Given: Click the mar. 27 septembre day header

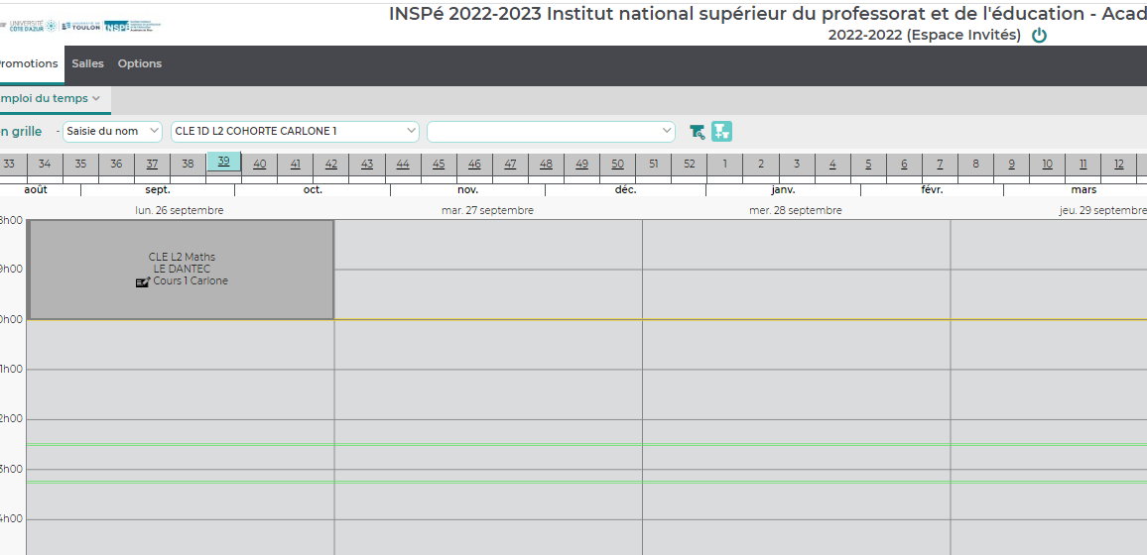Looking at the screenshot, I should click(x=488, y=210).
